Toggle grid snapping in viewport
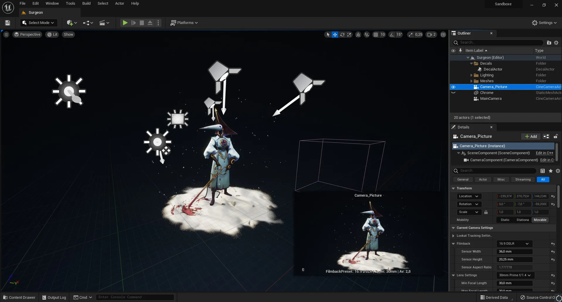The width and height of the screenshot is (562, 302). [376, 35]
